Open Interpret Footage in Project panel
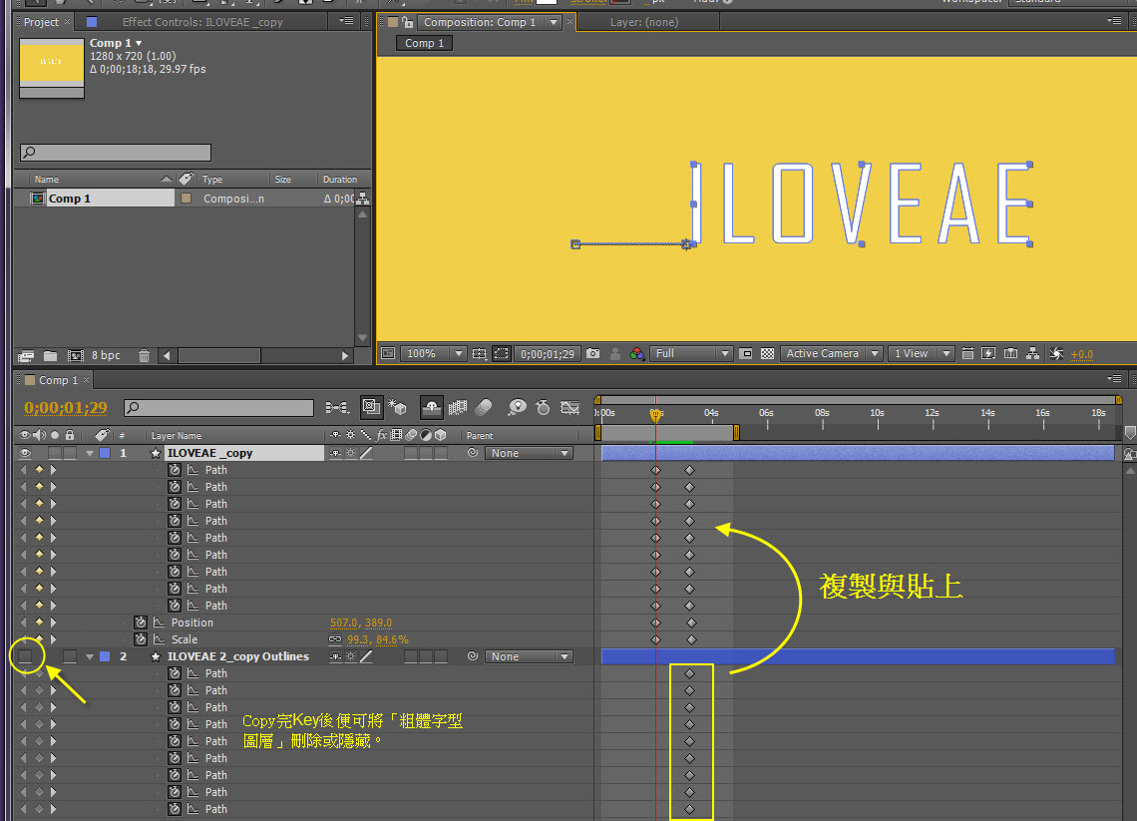 26,356
